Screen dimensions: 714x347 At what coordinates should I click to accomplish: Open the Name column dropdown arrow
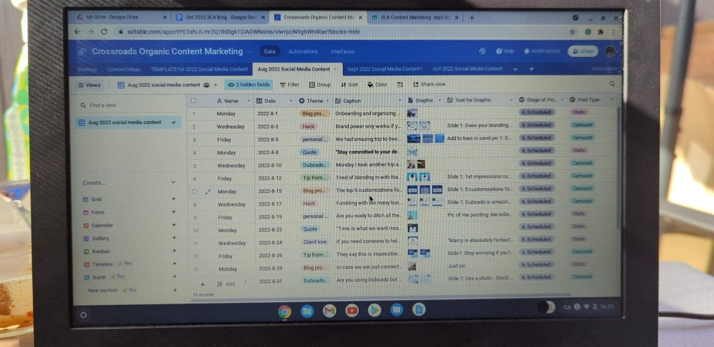point(248,101)
